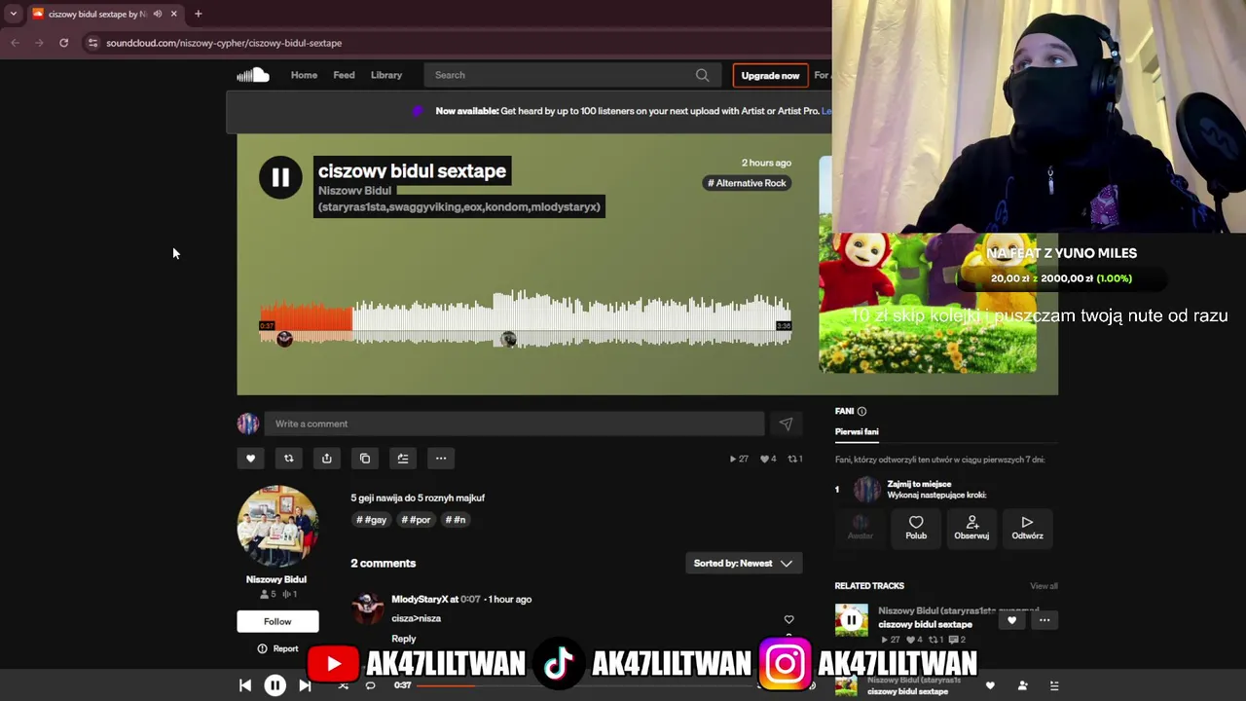Viewport: 1246px width, 701px height.
Task: Go to the Home page
Action: 304,75
